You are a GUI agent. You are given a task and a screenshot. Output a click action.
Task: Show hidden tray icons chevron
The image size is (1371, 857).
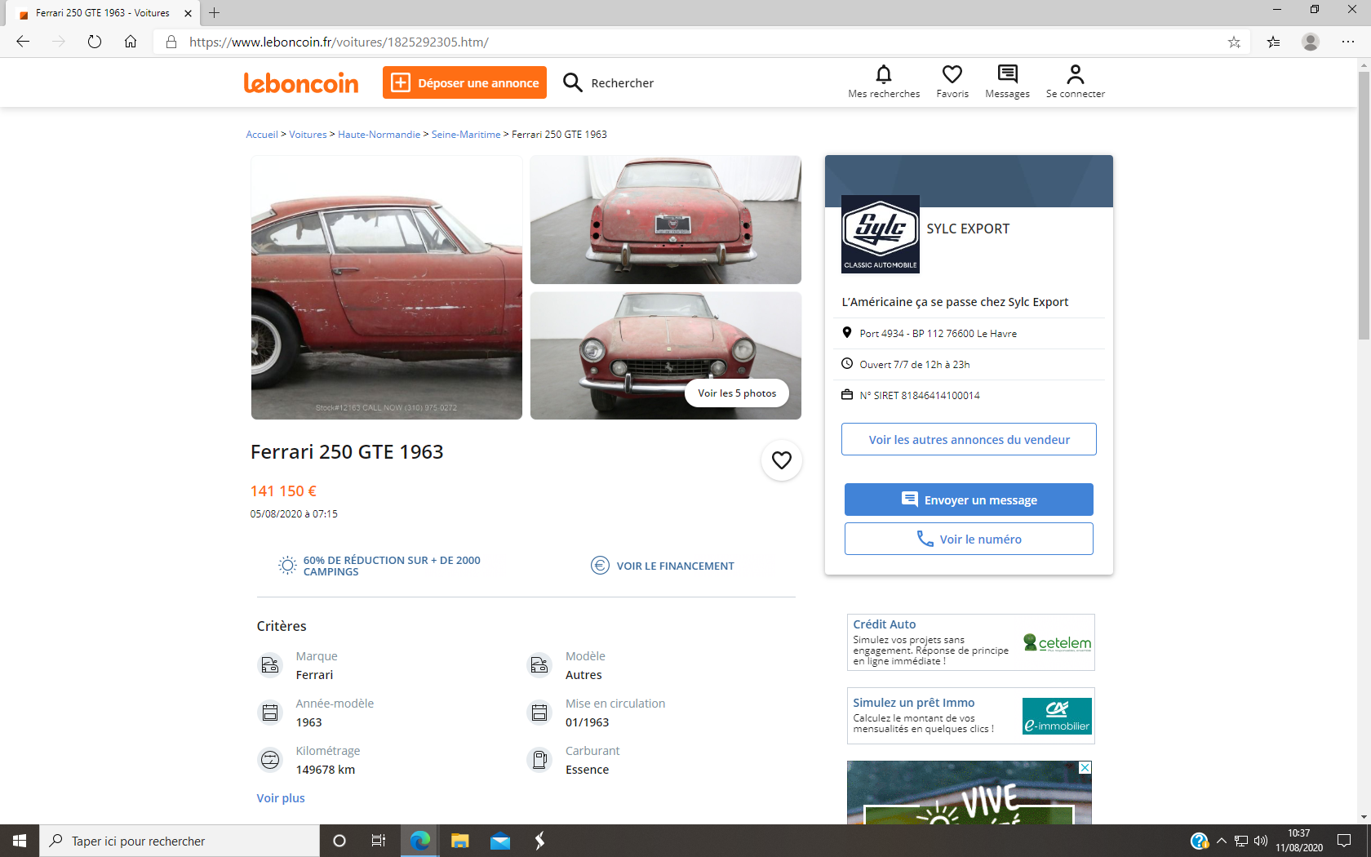pos(1222,841)
